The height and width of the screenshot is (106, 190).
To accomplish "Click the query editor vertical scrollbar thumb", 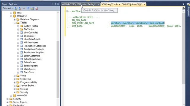I will (x=184, y=49).
